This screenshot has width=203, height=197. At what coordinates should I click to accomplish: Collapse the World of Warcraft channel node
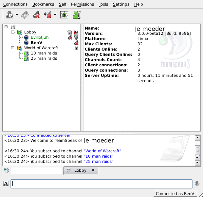12,48
